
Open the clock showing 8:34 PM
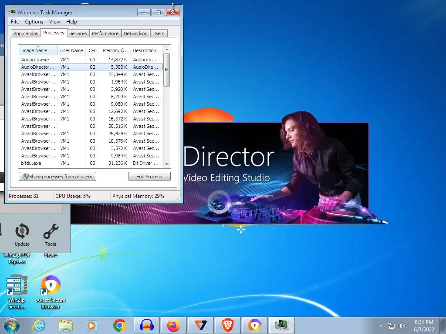(x=424, y=326)
